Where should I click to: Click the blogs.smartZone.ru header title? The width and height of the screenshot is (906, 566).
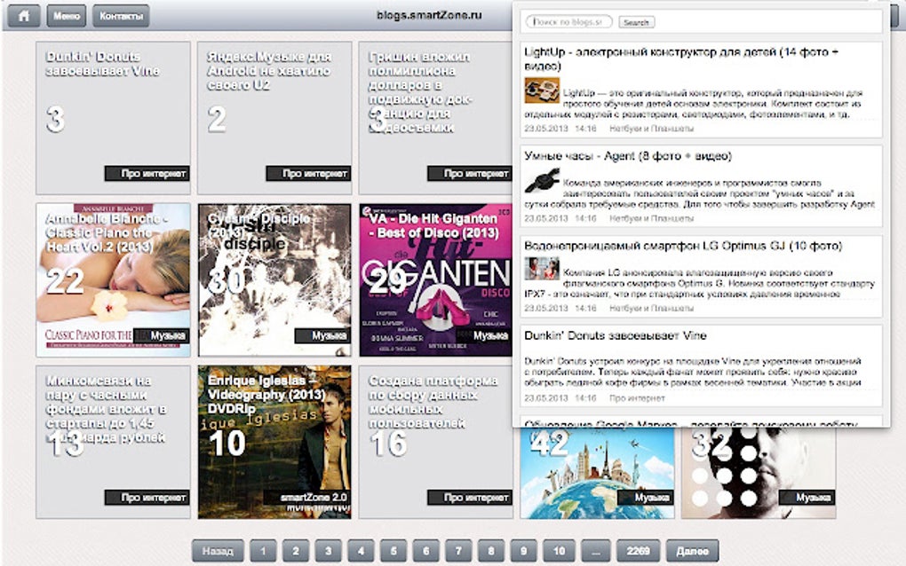click(x=429, y=15)
